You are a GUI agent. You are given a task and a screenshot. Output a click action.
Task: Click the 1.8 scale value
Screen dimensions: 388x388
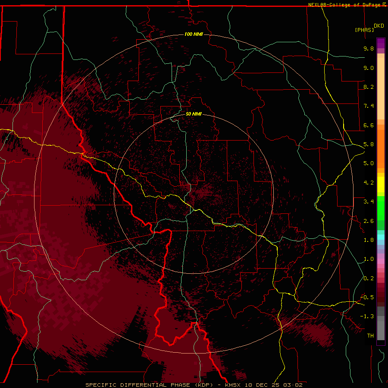click(x=369, y=240)
